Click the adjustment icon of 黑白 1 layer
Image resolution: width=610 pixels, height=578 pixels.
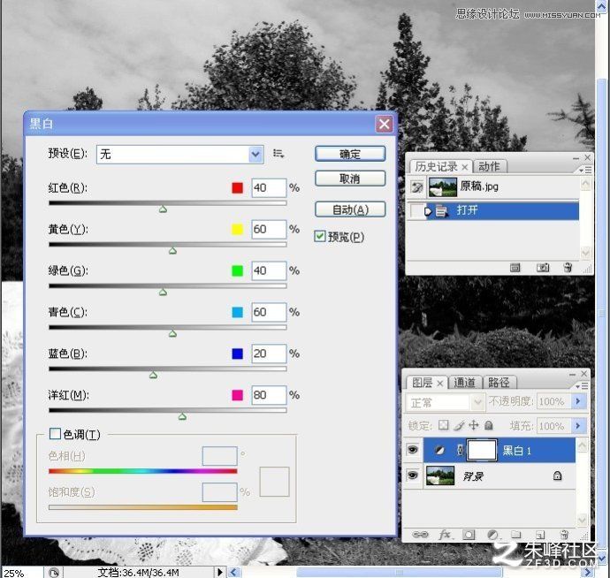439,451
